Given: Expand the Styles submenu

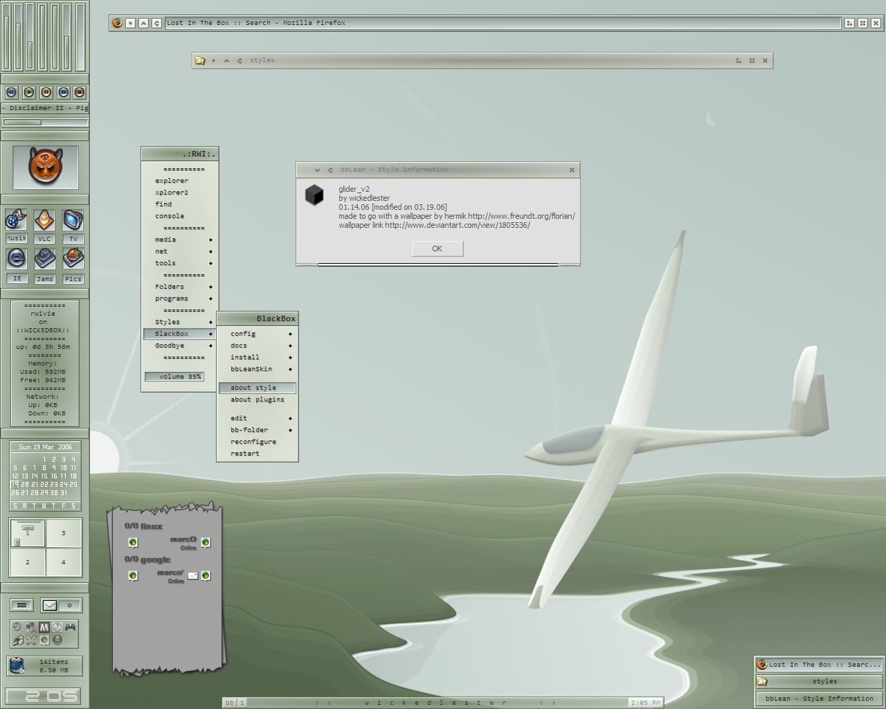Looking at the screenshot, I should [180, 322].
